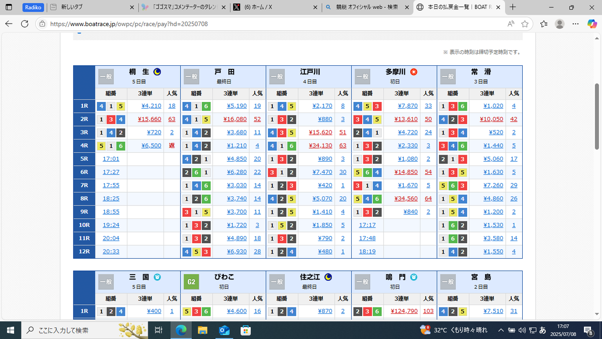Open a new browser tab
The height and width of the screenshot is (339, 602).
(512, 8)
